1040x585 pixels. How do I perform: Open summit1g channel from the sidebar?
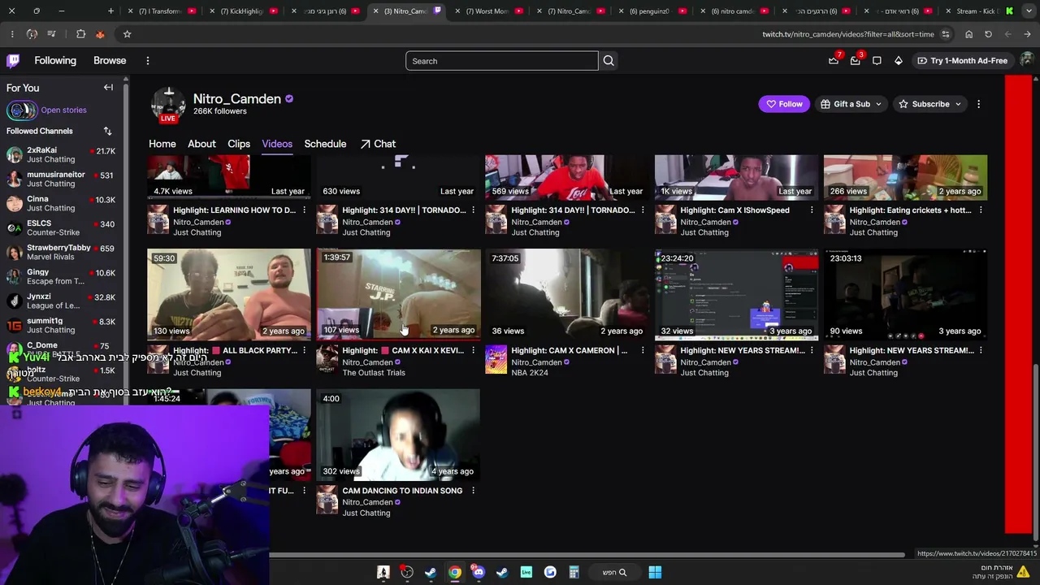click(x=61, y=326)
